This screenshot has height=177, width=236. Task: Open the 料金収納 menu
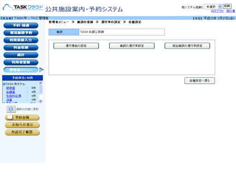coord(21,47)
